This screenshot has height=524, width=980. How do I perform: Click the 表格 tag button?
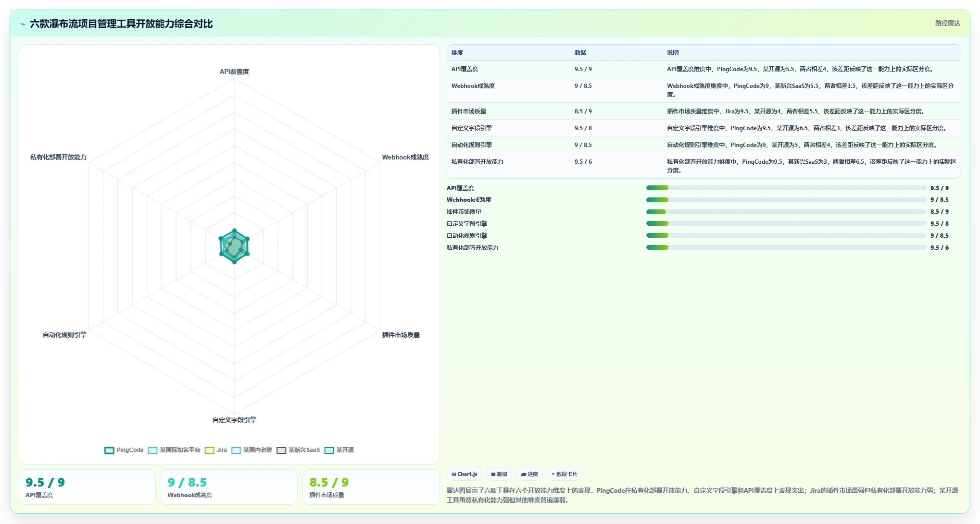pyautogui.click(x=499, y=474)
